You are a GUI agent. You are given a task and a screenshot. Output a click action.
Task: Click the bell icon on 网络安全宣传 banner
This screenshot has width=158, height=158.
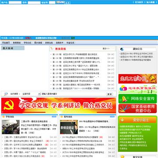click(x=124, y=99)
